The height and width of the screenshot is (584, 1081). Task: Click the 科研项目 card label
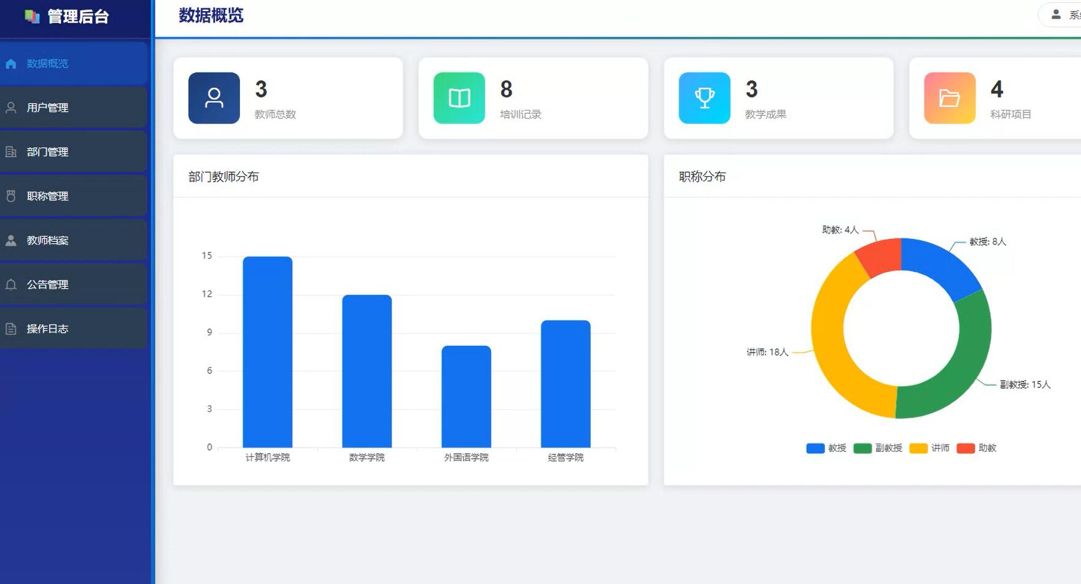1010,114
